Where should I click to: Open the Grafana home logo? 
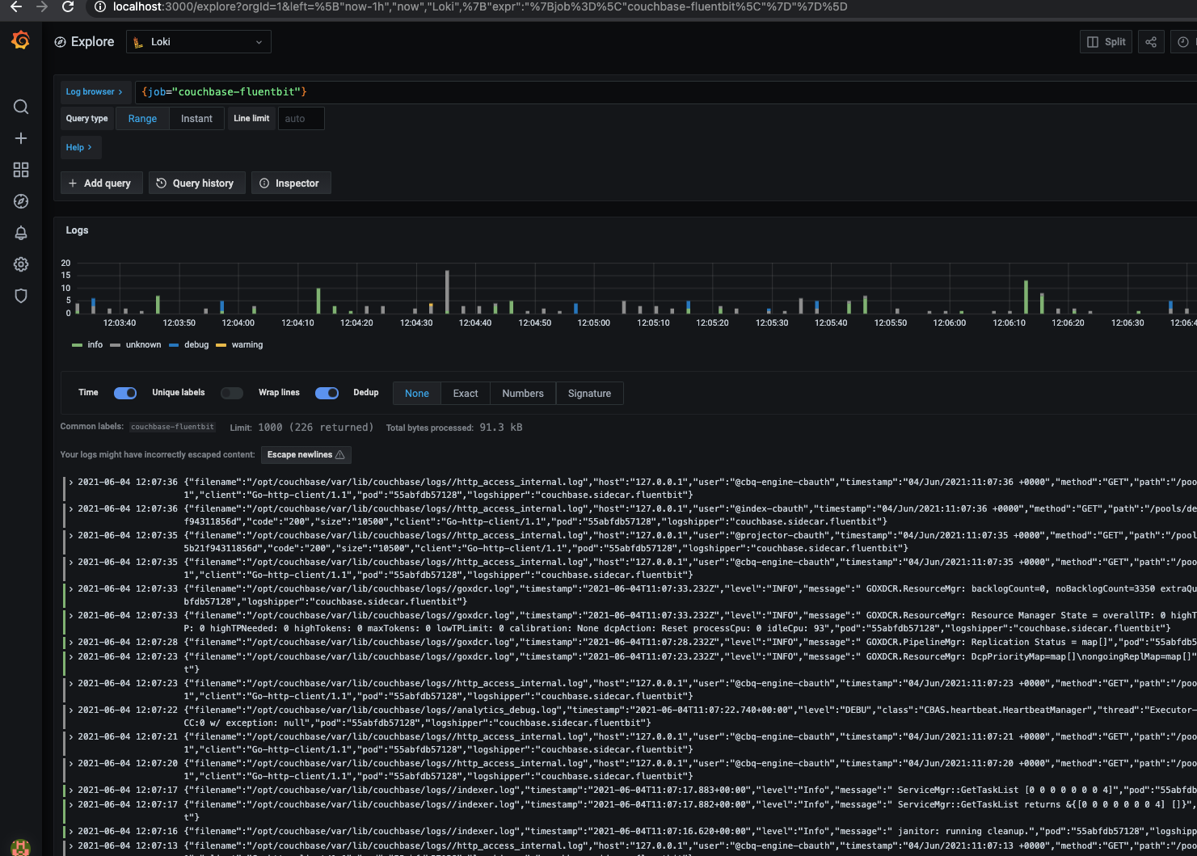[21, 40]
